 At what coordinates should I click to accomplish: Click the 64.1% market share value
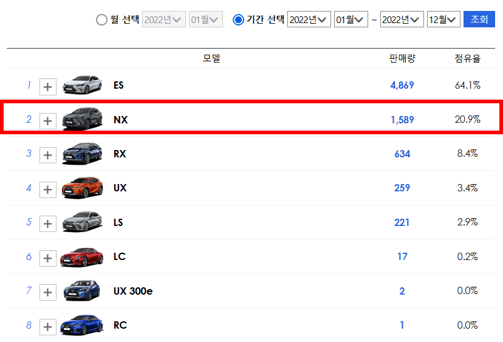click(467, 85)
